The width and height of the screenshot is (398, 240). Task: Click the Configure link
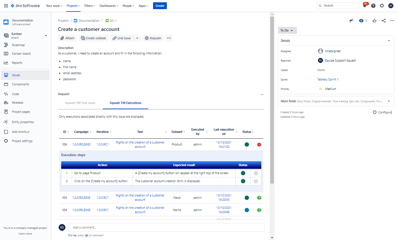pyautogui.click(x=382, y=112)
